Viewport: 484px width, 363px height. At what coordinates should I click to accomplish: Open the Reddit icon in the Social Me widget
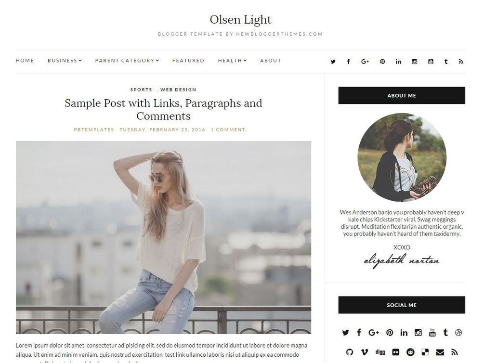pos(410,352)
